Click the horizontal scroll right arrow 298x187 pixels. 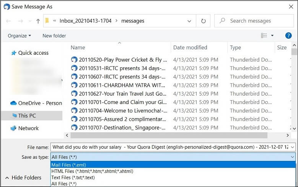(288, 135)
